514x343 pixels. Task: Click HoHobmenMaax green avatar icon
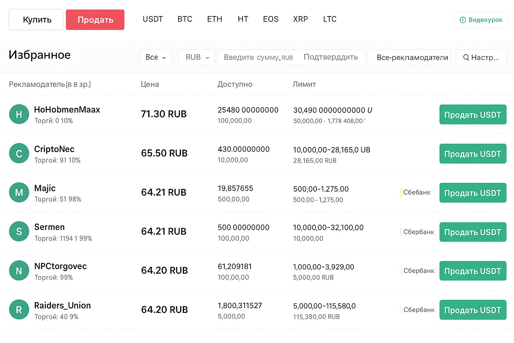pos(19,114)
